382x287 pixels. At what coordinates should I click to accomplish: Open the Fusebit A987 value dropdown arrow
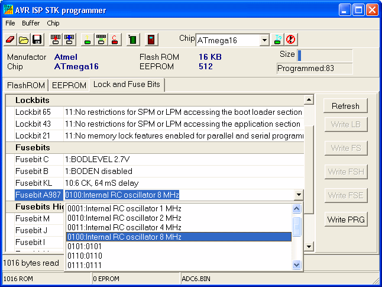tap(299, 195)
